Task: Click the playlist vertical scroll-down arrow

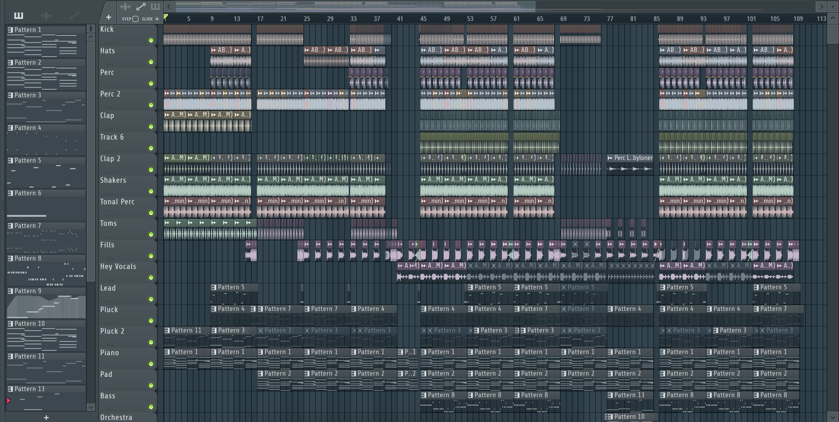Action: pyautogui.click(x=833, y=417)
